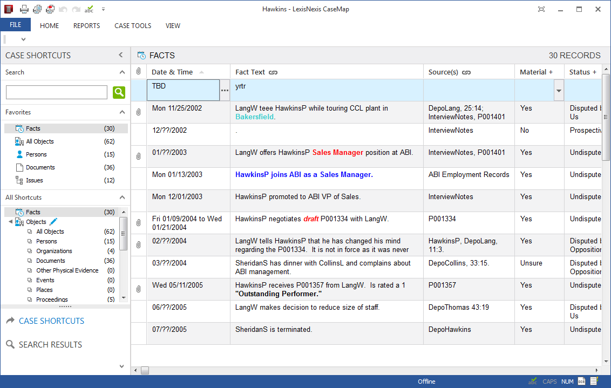Click the paperclip icon on the 05/11/2005 row

(x=138, y=289)
